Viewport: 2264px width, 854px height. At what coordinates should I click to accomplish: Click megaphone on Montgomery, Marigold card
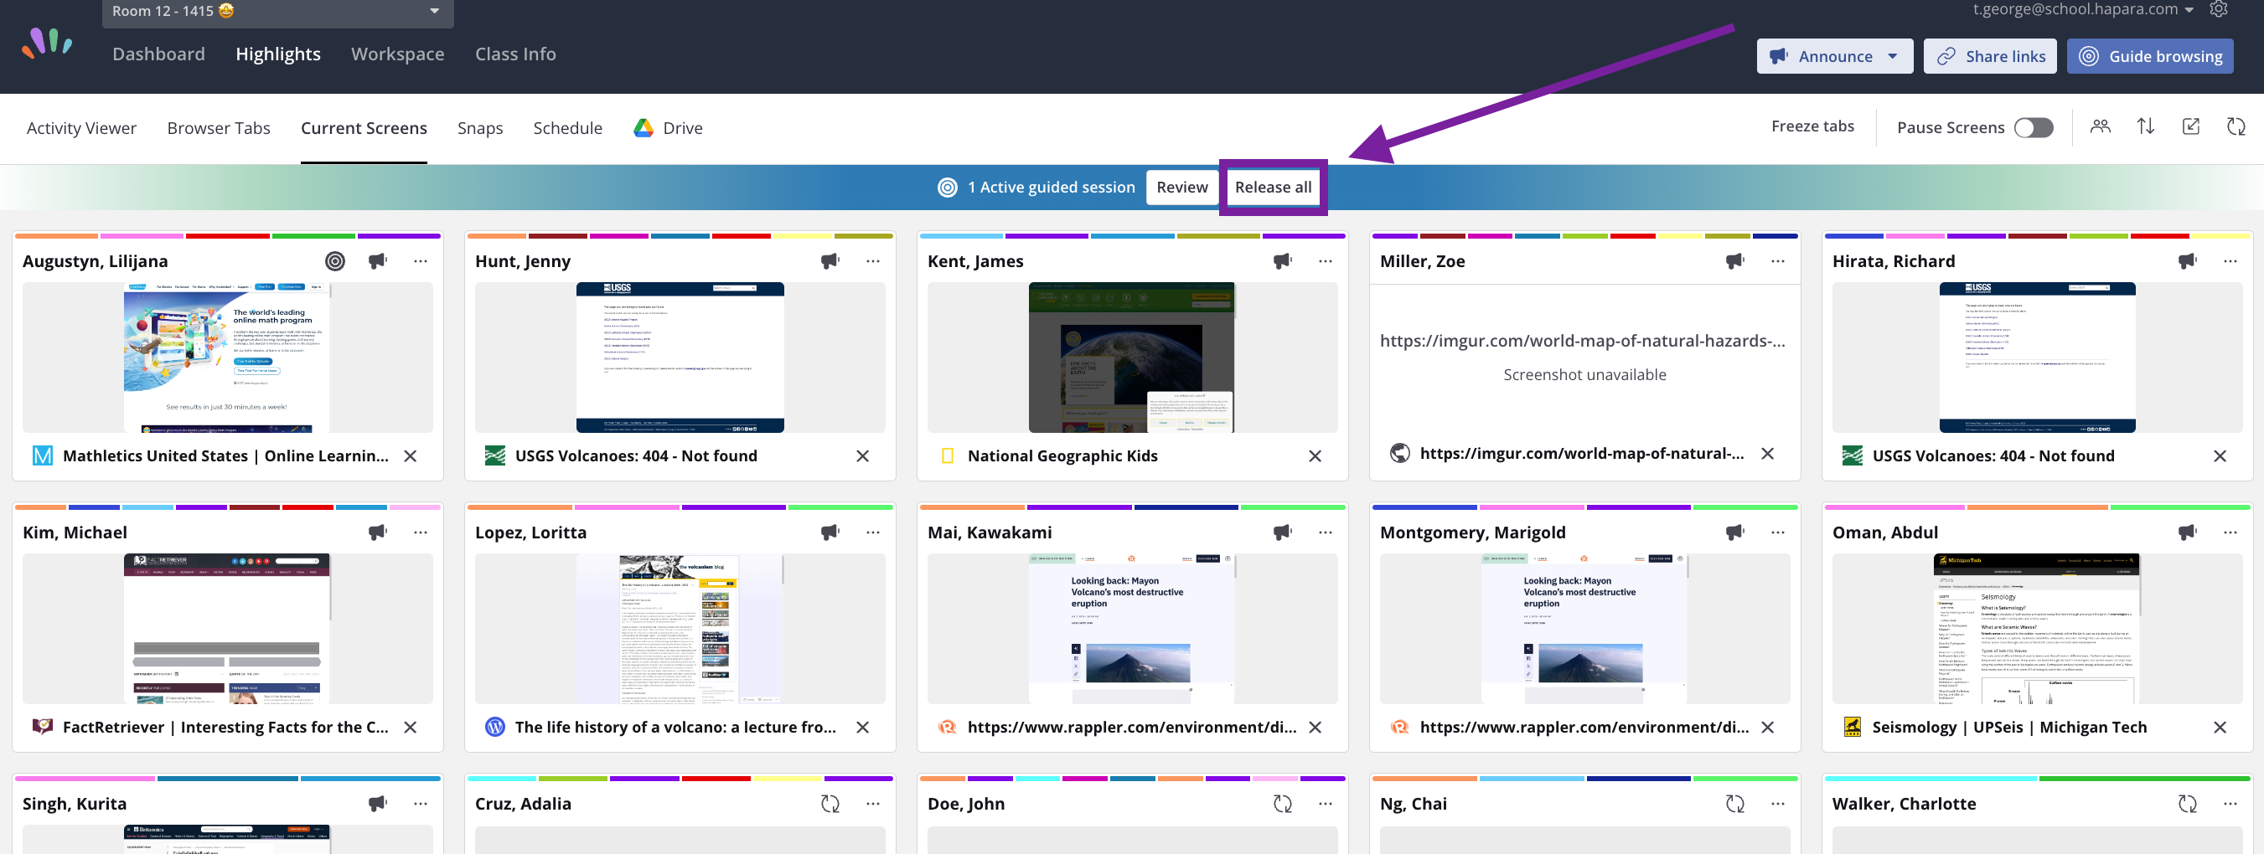point(1735,532)
